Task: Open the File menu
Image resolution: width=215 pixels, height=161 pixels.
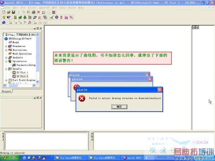Action: tap(8, 8)
